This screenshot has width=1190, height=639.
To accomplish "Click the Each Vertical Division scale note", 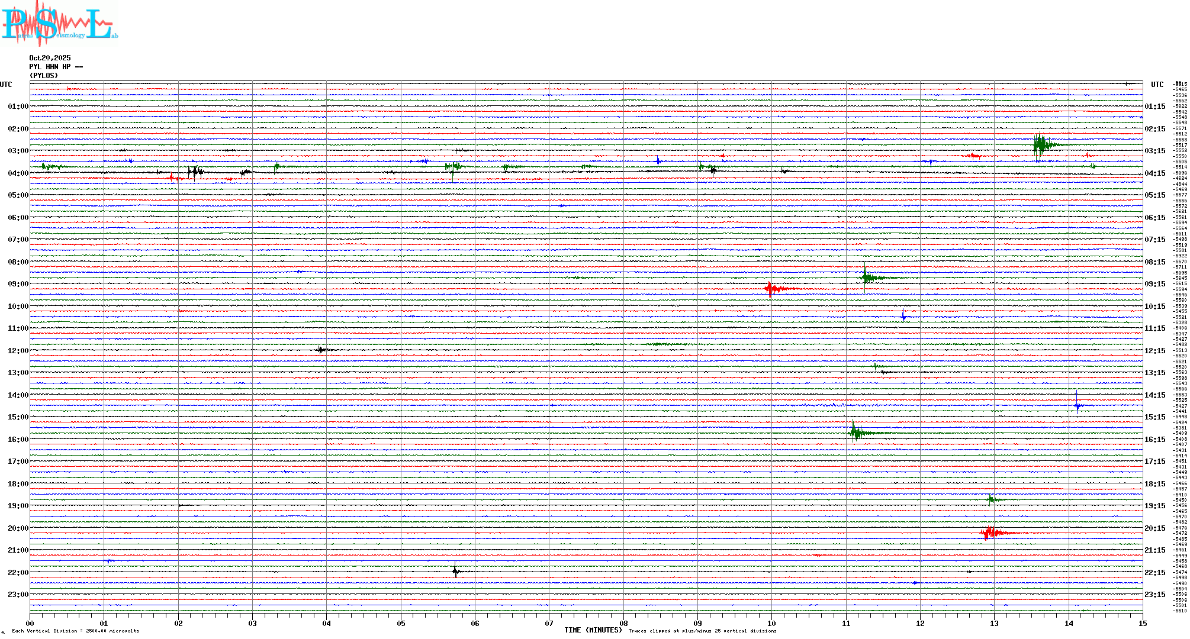I will pos(75,631).
